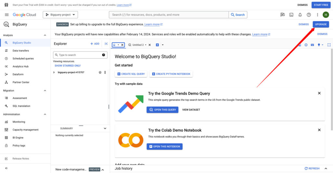This screenshot has width=333, height=173.
Task: Click the Upgrade button
Action: click(x=321, y=24)
